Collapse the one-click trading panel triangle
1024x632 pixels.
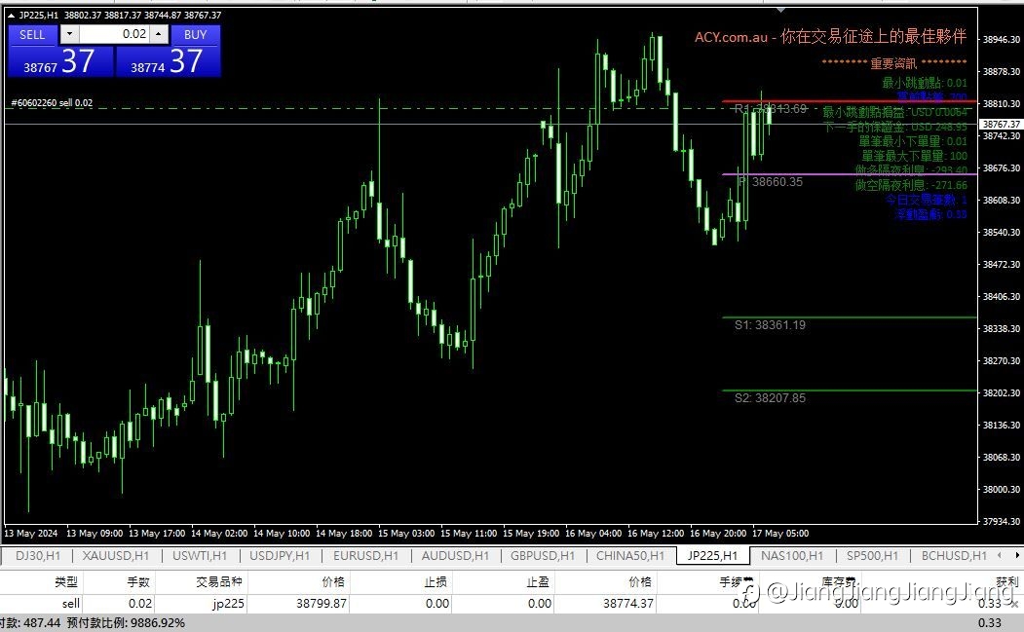tap(11, 15)
